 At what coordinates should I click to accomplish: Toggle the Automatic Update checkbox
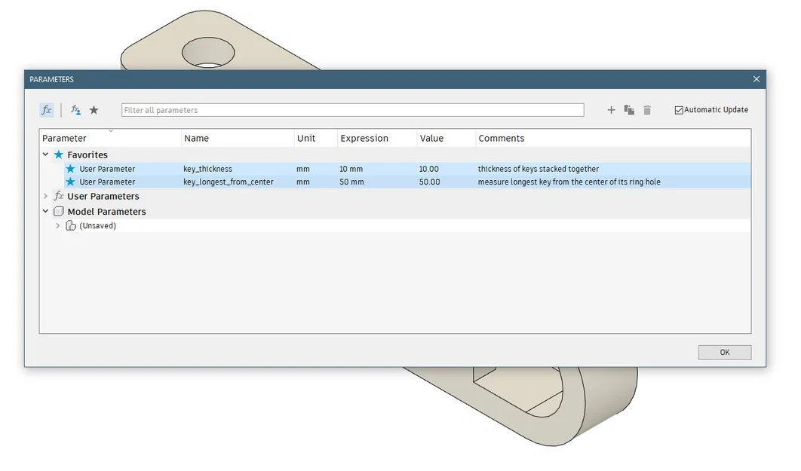(679, 110)
